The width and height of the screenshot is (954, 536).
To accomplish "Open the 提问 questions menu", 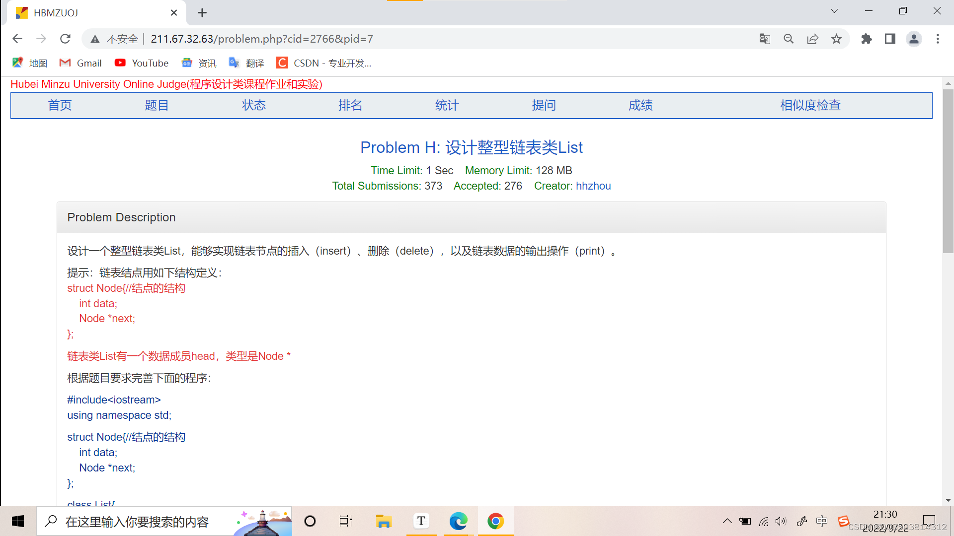I will tap(544, 105).
